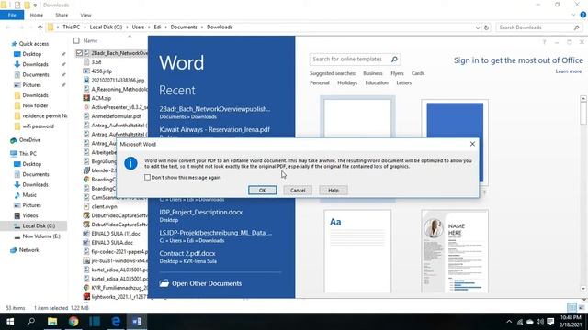Open Explorer help question mark icon

(x=583, y=15)
